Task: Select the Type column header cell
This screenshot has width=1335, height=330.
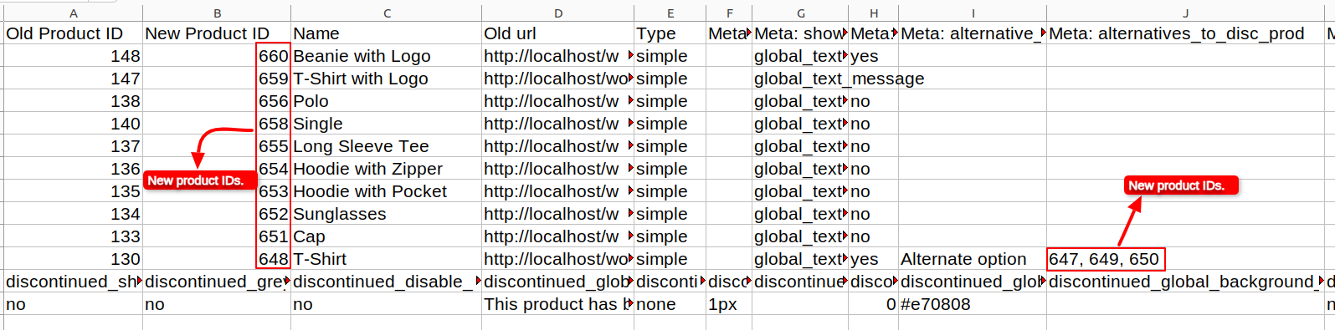Action: pos(670,33)
